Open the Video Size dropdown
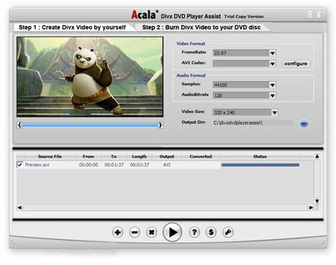 pyautogui.click(x=275, y=112)
